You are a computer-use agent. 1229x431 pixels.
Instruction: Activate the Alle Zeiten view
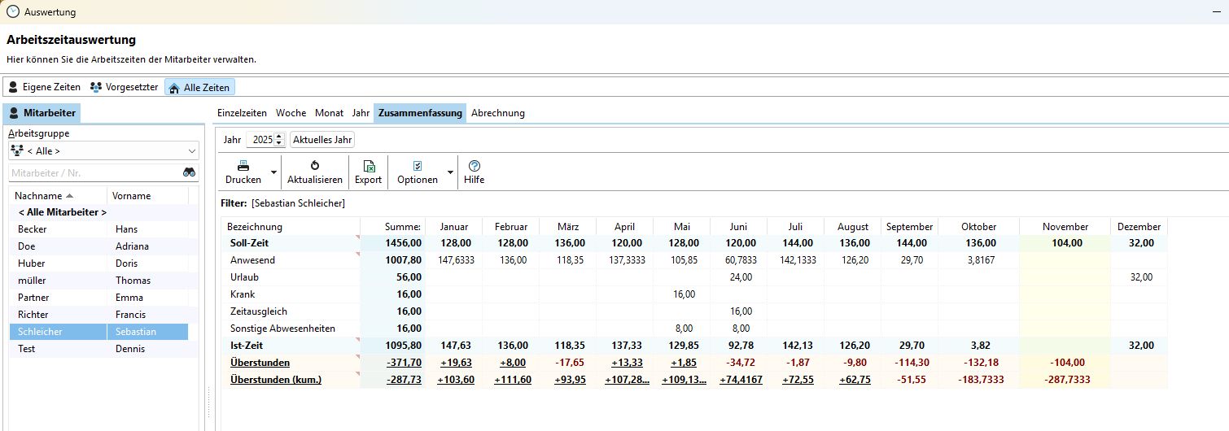pos(199,87)
